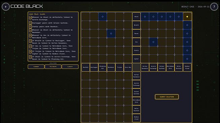Select the MetroBank Core column header
220x123 pixels.
170,68
